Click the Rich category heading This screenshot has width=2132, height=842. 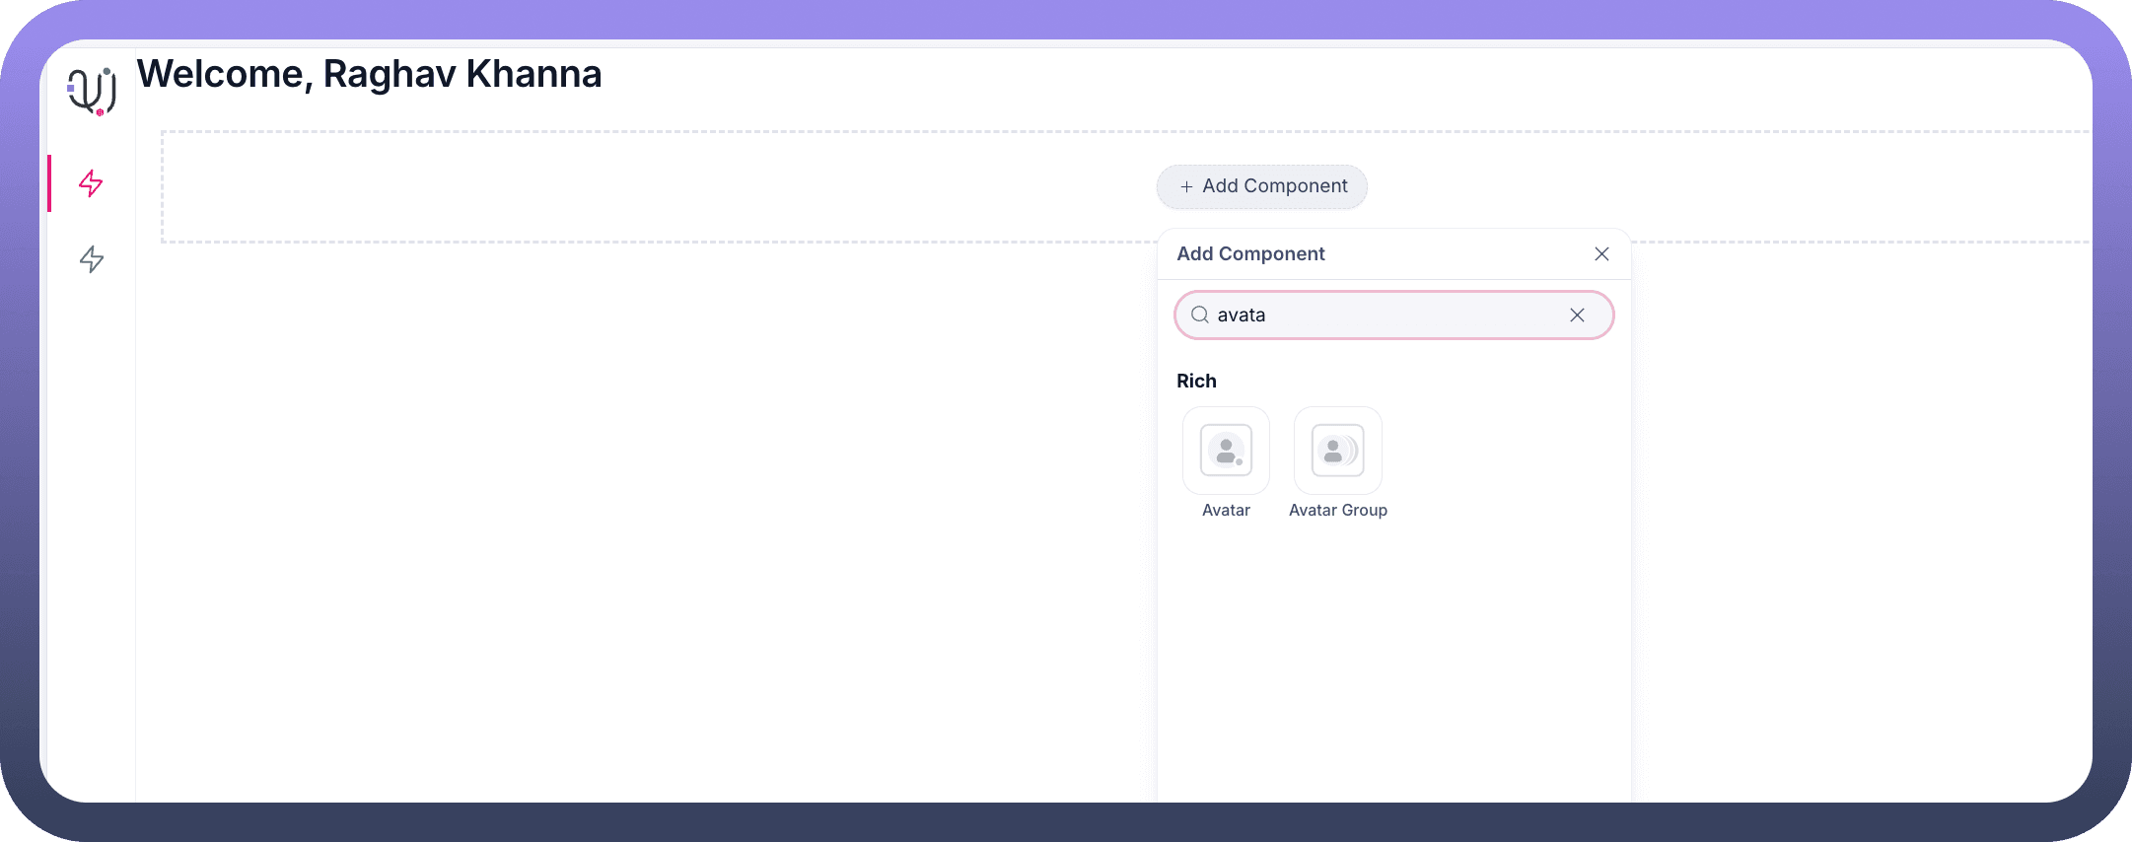pyautogui.click(x=1196, y=382)
